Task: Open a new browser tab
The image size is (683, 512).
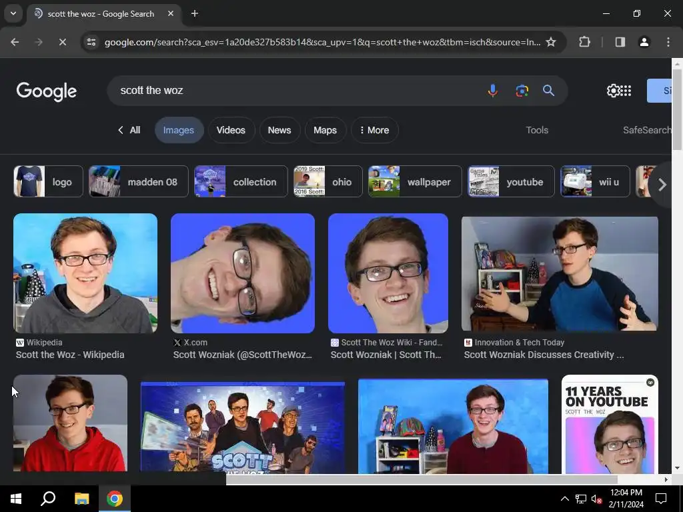Action: coord(195,13)
